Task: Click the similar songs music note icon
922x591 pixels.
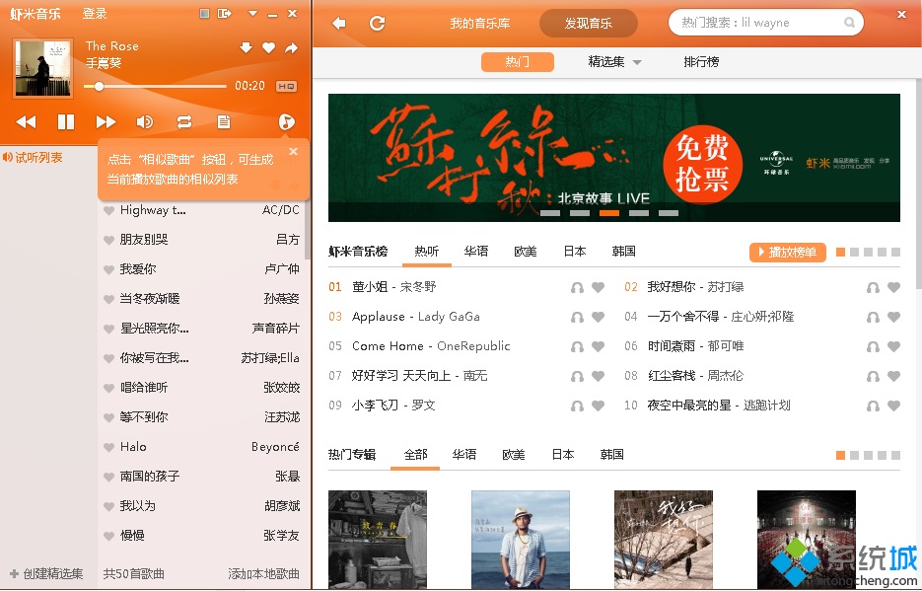Action: point(286,121)
